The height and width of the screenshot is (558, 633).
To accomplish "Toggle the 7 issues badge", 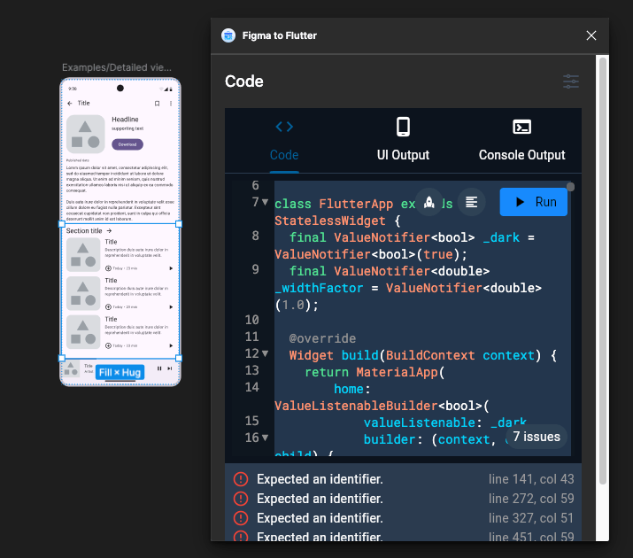I will (537, 437).
